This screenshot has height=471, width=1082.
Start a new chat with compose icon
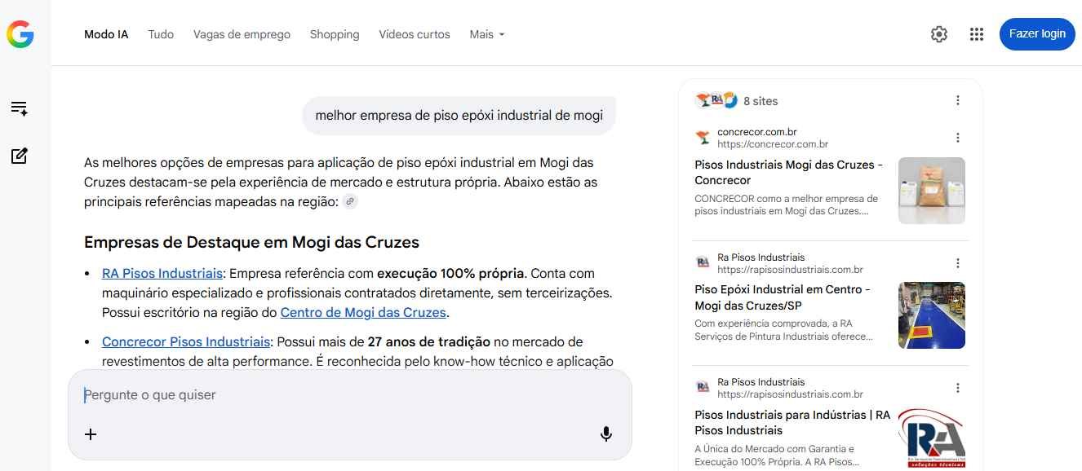coord(20,156)
